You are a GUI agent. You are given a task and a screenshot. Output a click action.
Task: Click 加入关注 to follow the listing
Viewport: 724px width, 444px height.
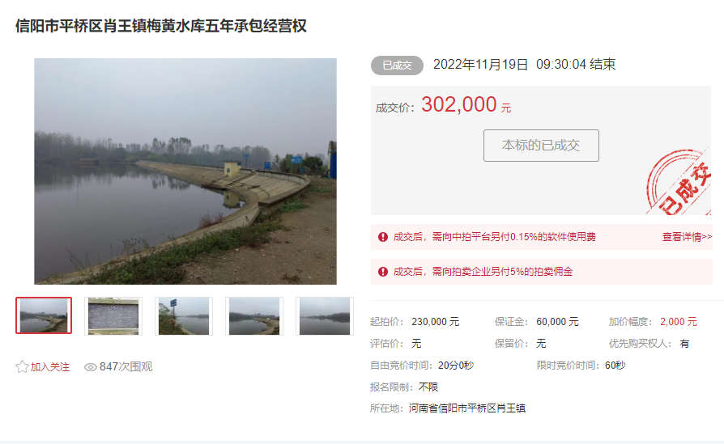(50, 367)
